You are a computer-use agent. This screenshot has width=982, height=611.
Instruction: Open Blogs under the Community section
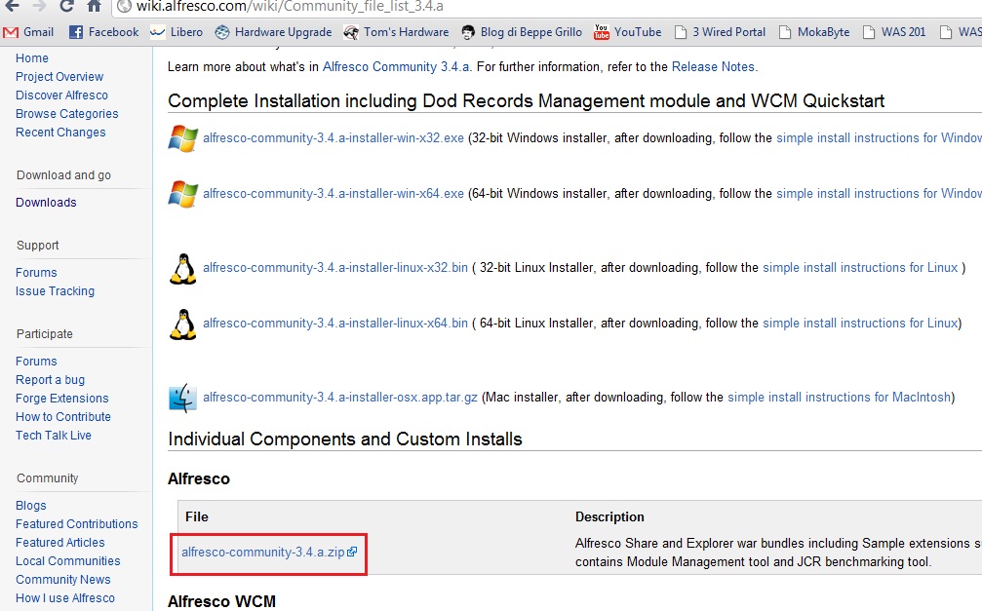[30, 505]
